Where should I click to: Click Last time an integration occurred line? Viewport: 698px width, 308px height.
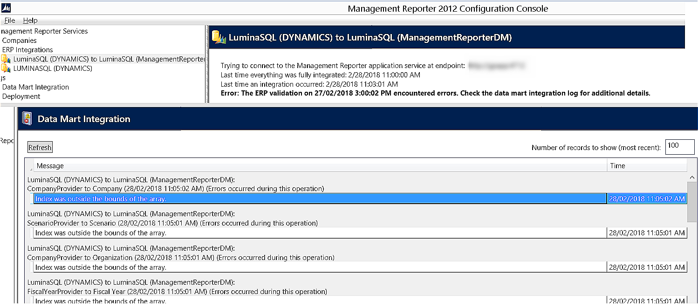click(309, 84)
